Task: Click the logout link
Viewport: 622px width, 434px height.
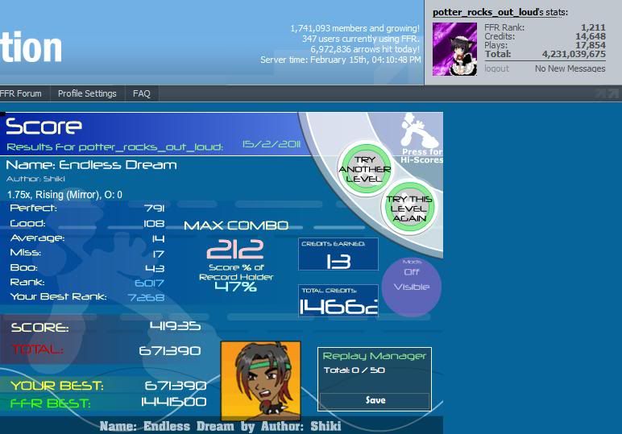Action: tap(496, 69)
